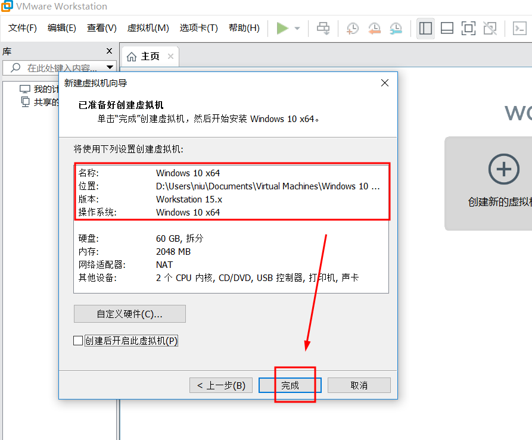532x440 pixels.
Task: Select 我的计算机 tree item in library
Action: tap(39, 89)
